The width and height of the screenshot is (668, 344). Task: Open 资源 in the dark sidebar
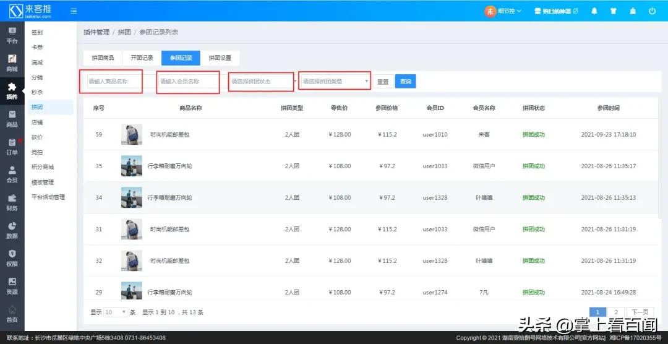click(12, 286)
